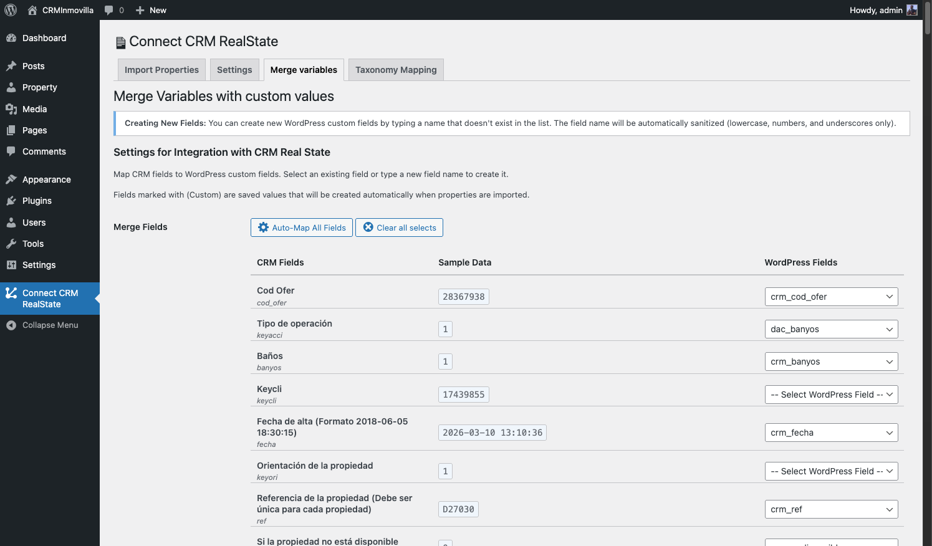Open the CRMInmovilla site home link
The image size is (932, 546).
(x=62, y=10)
